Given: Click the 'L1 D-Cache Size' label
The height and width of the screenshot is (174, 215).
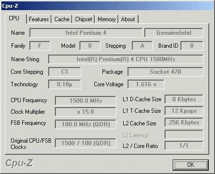Looking at the screenshot, I should click(142, 99).
